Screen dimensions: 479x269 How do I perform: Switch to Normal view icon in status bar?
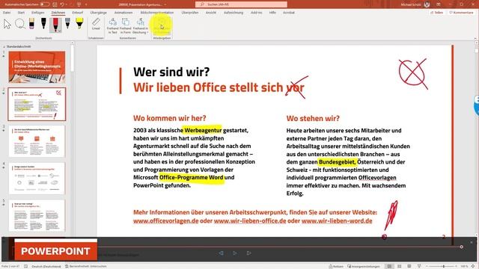coord(389,266)
